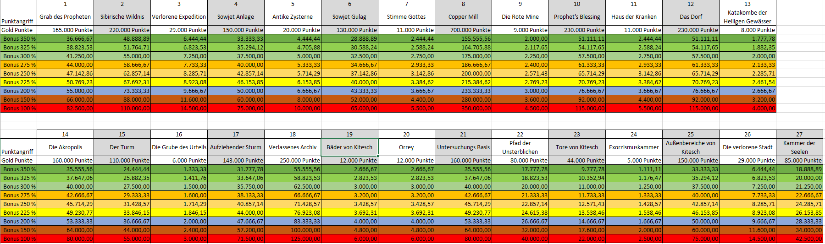Click the '700.000 Punkte' gold points cell

[463, 30]
